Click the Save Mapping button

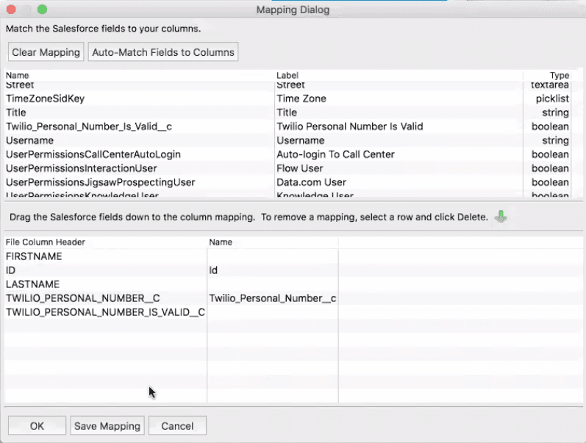(x=107, y=426)
